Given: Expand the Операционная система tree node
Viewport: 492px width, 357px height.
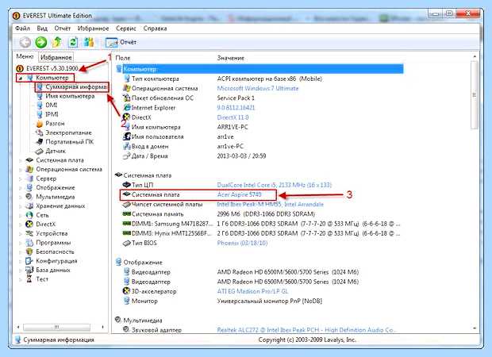Looking at the screenshot, I should point(21,170).
